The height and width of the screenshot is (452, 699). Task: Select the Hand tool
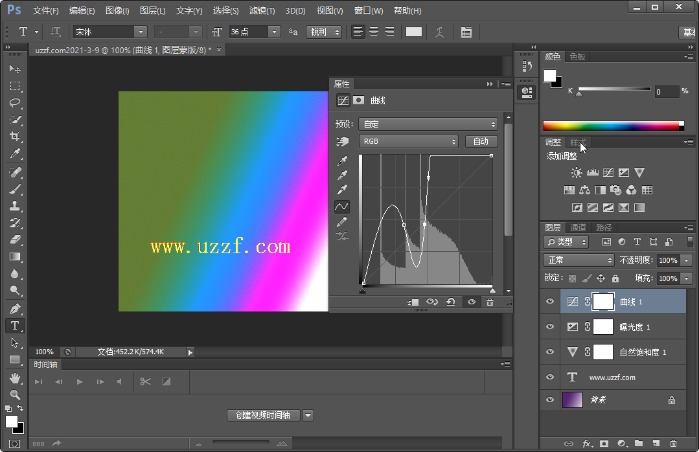(15, 378)
